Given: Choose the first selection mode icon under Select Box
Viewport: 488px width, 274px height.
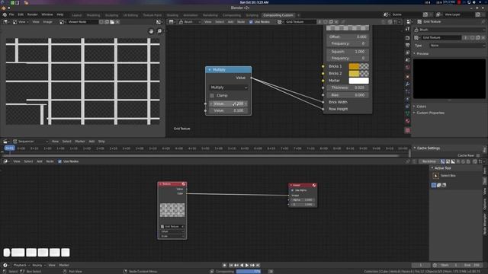Looking at the screenshot, I should pyautogui.click(x=434, y=185).
